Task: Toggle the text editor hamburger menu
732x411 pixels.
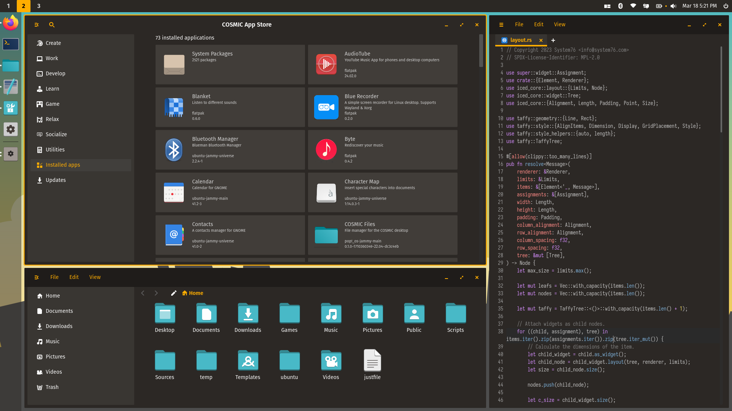Action: coord(501,25)
